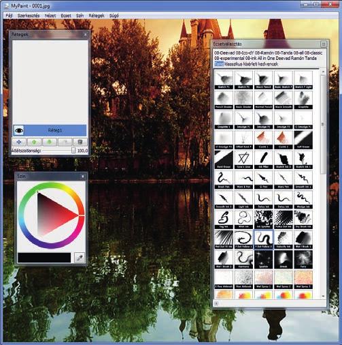Select the Ink Splatter brush

[x=263, y=220]
